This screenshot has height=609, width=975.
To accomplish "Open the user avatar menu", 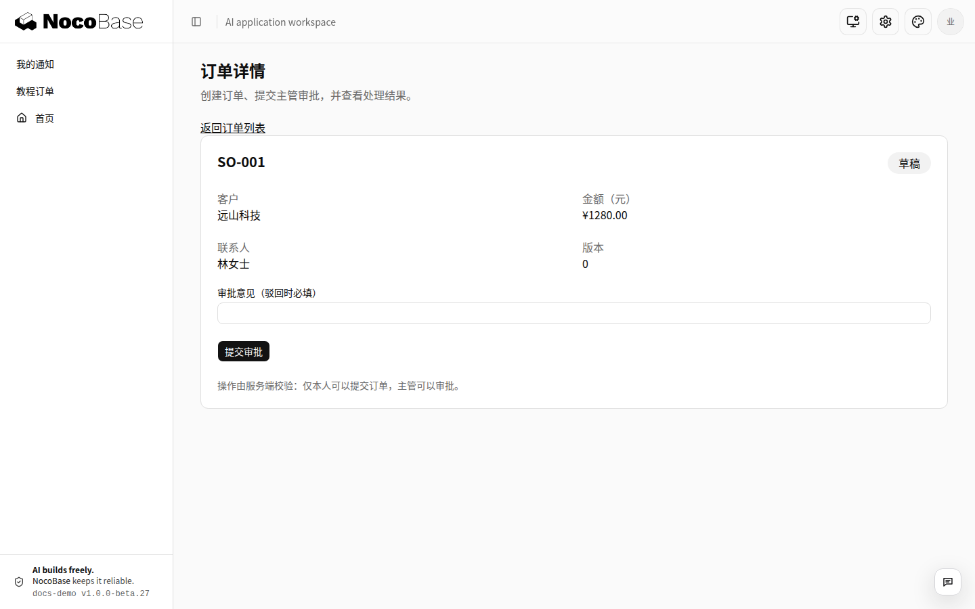I will (x=951, y=22).
